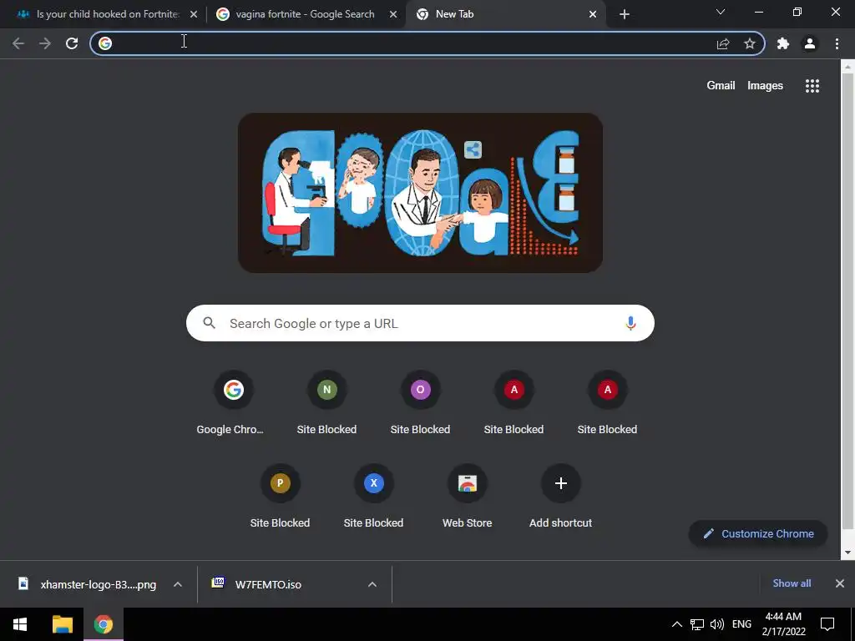Click the forward navigation arrow
855x641 pixels.
point(45,43)
